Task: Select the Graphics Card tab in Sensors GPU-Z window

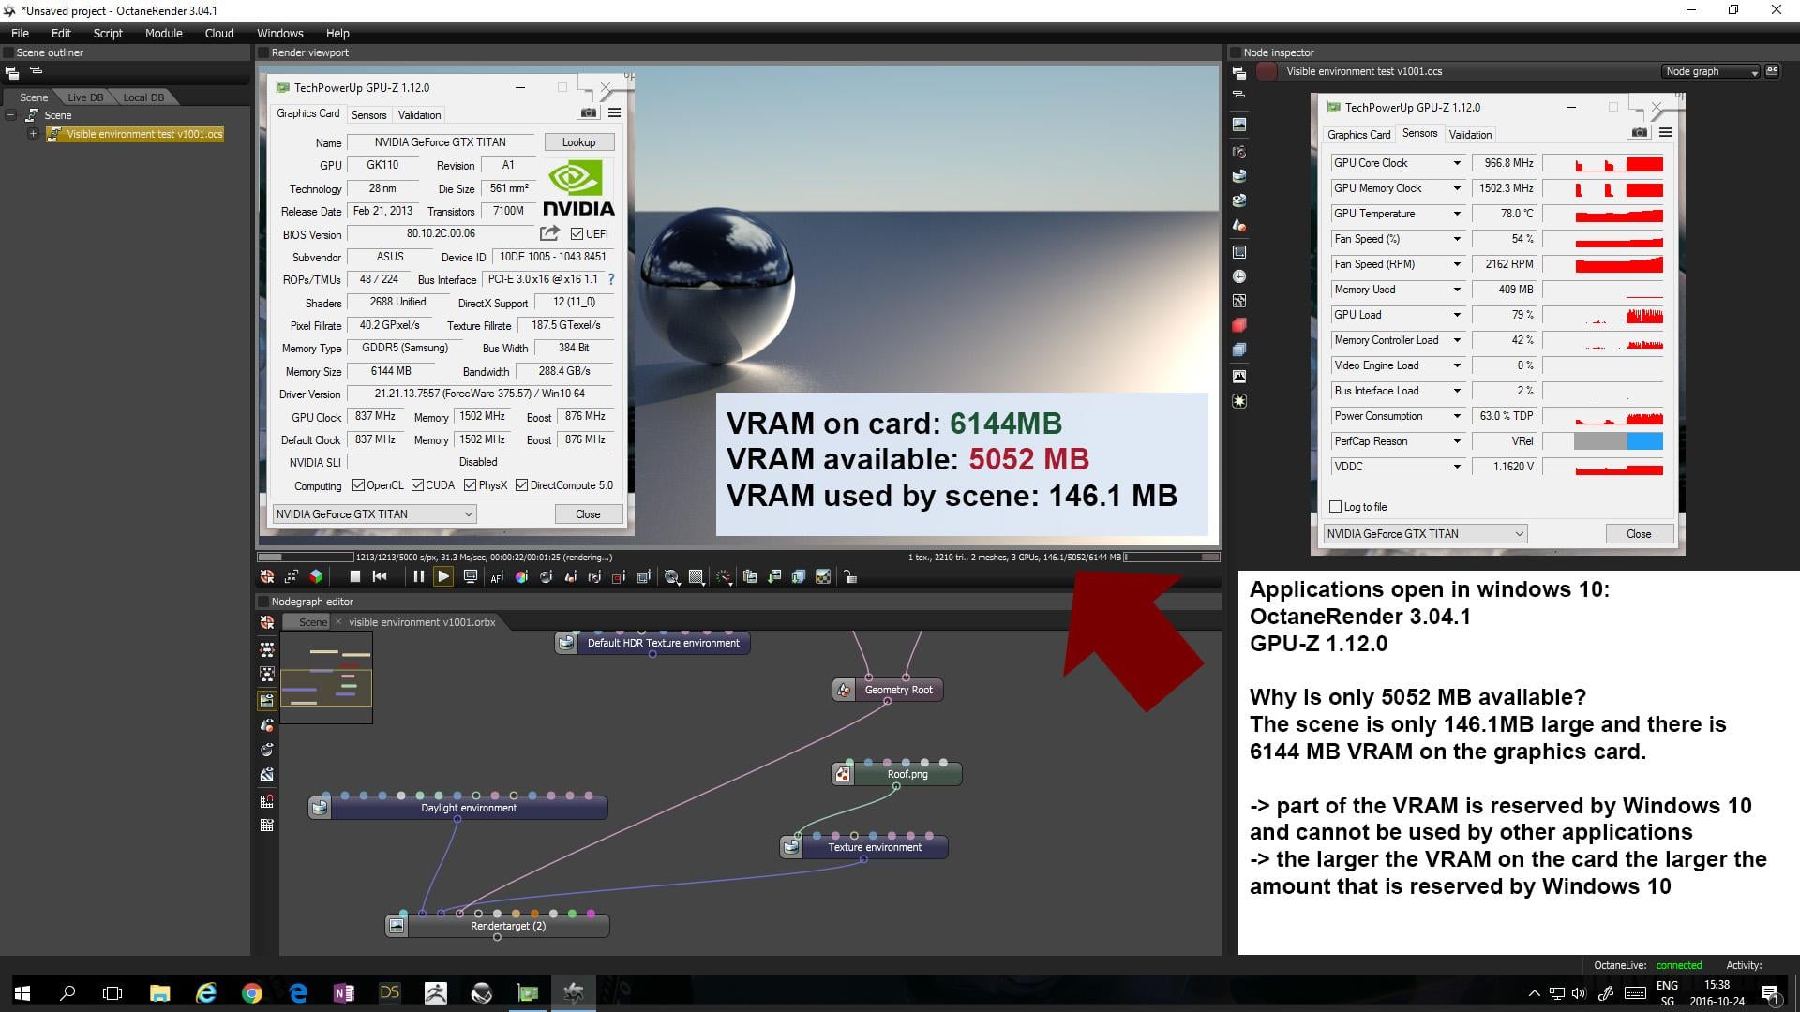Action: point(1358,134)
